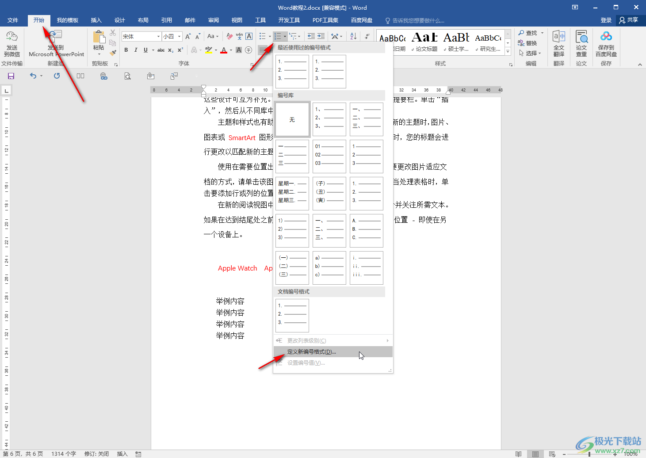Select the i. ii. iii. numbering format
646x458 pixels.
[366, 267]
